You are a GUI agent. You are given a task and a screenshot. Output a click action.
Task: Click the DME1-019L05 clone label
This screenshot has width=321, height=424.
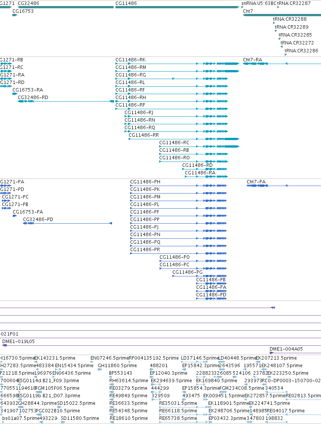(19, 342)
